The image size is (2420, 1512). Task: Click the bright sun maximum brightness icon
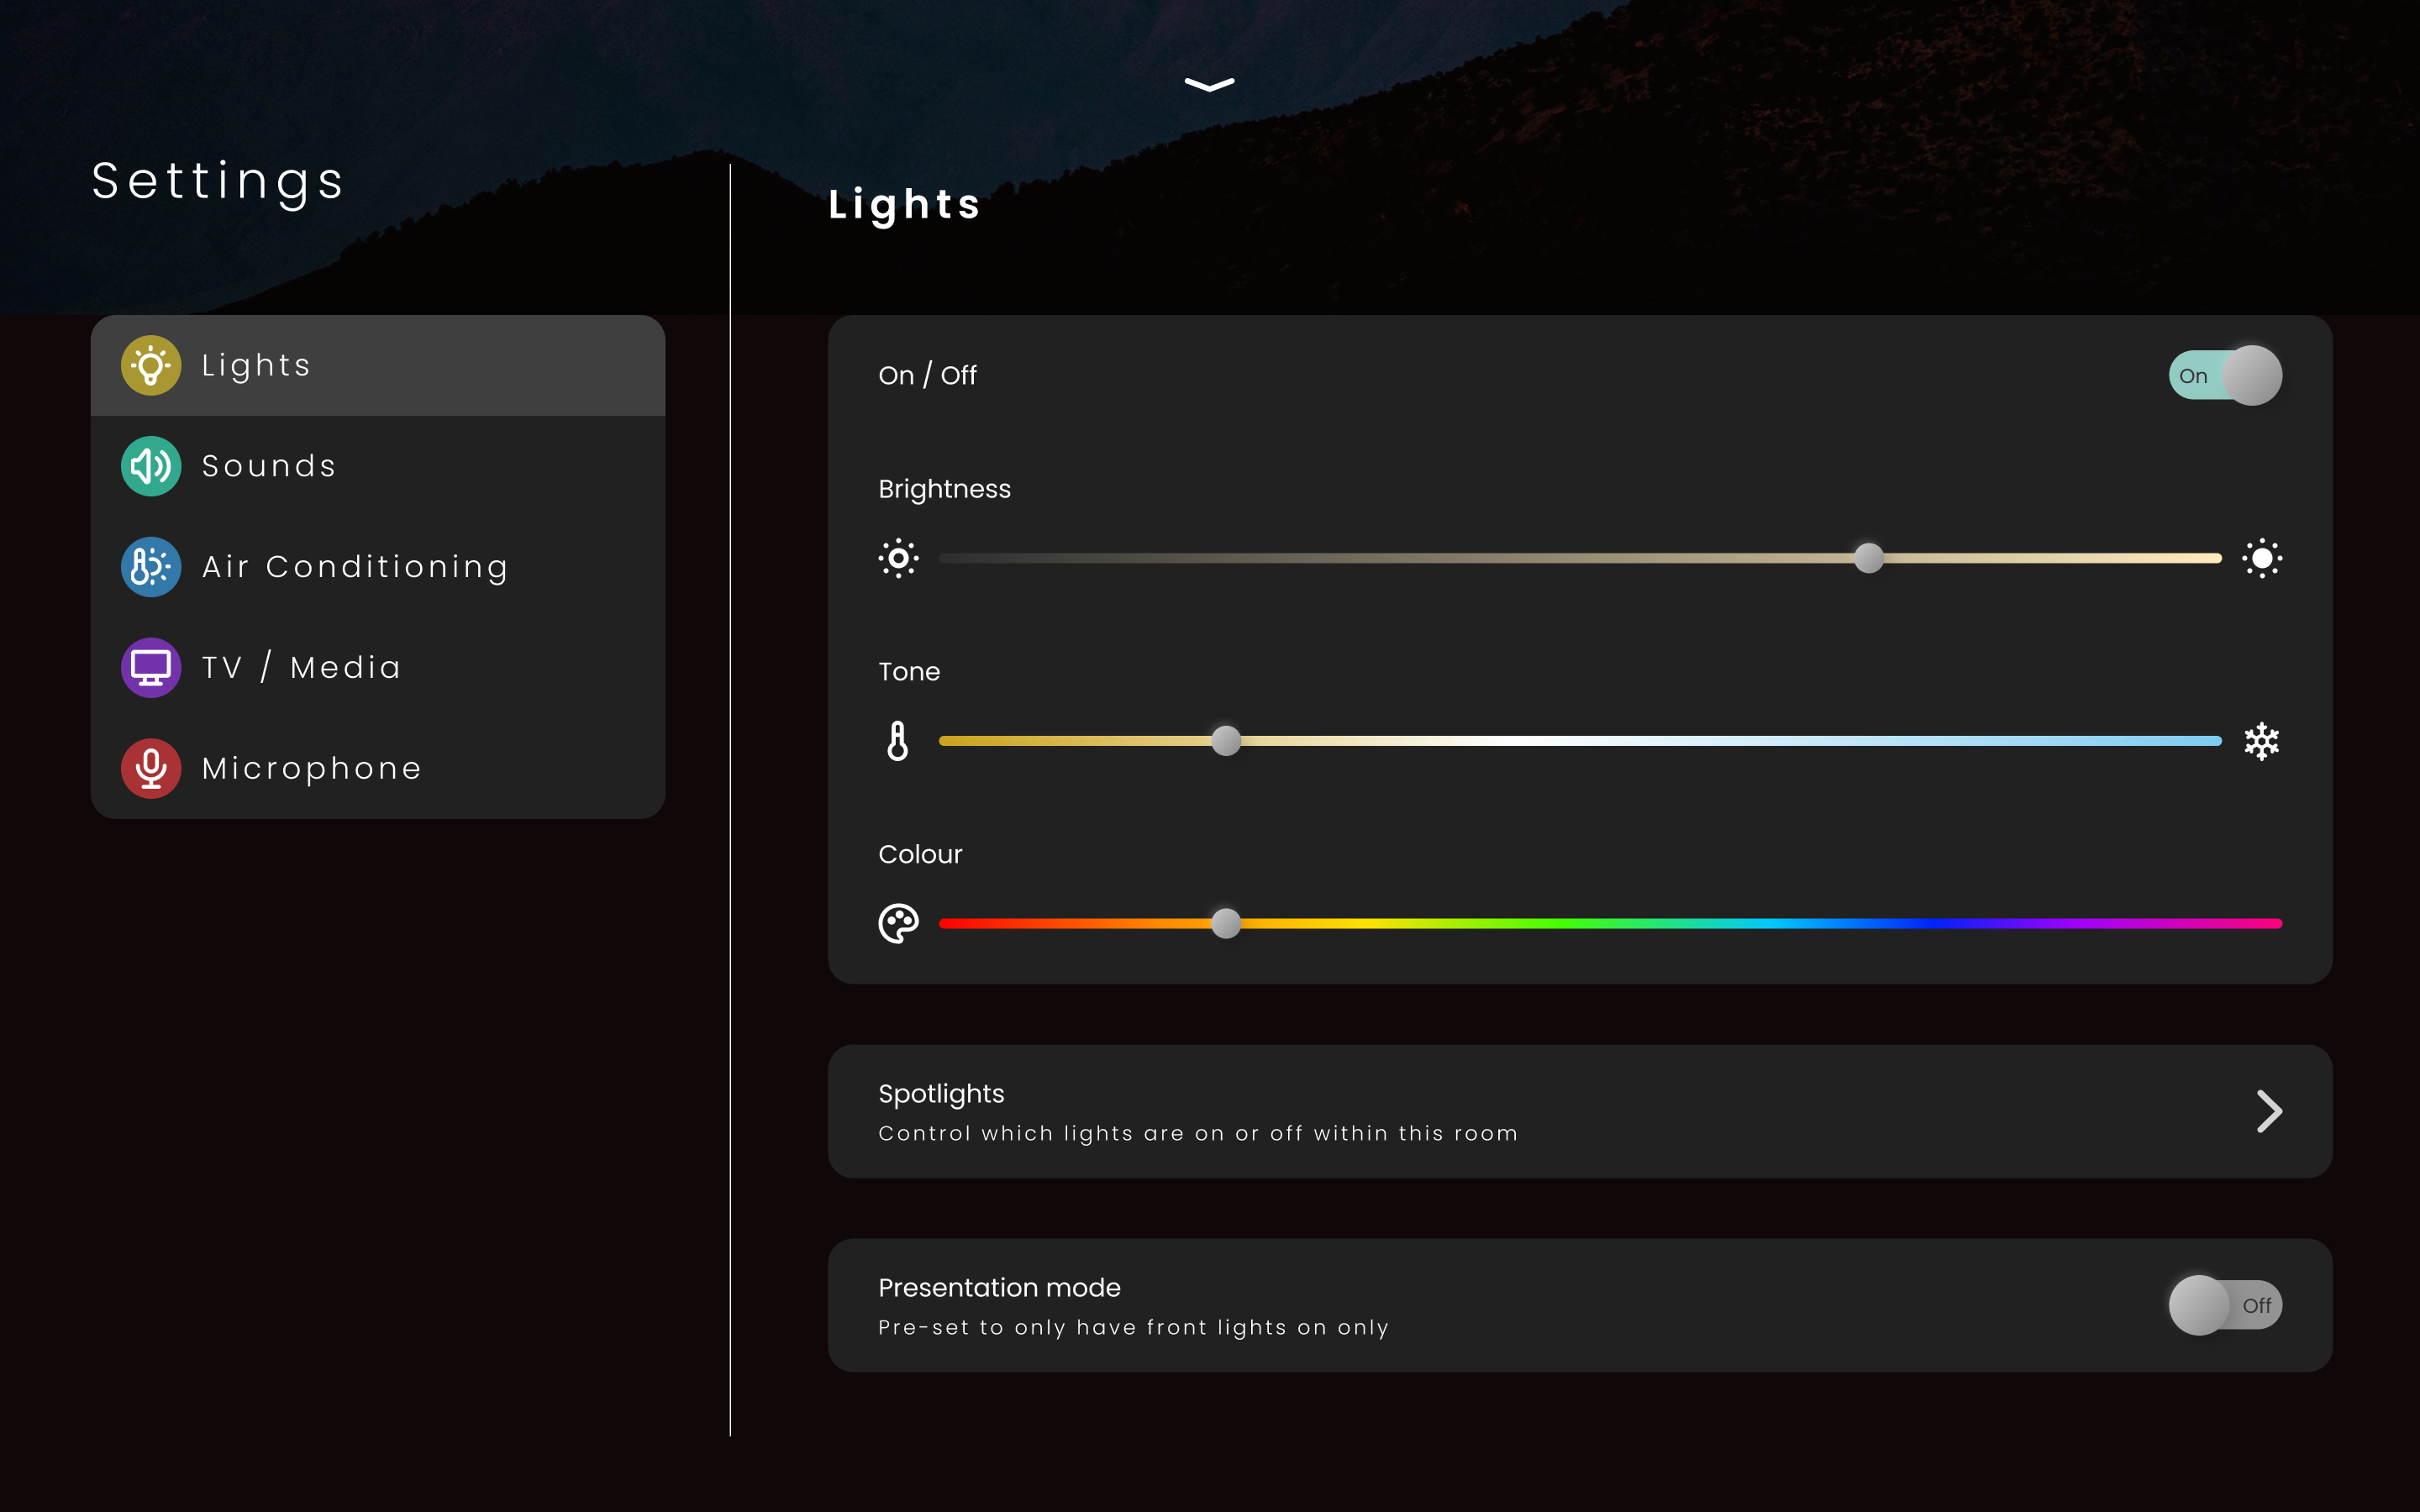[2261, 558]
